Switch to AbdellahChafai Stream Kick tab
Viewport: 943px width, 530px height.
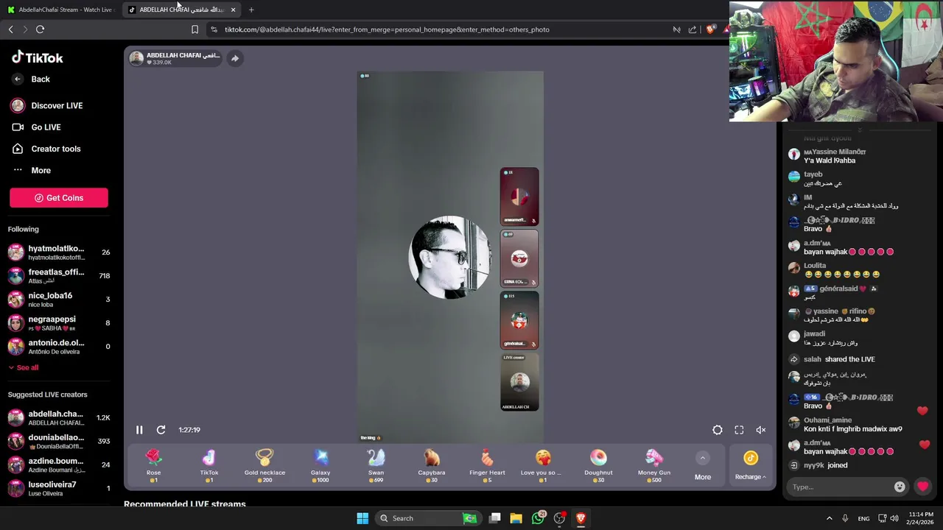pyautogui.click(x=60, y=10)
